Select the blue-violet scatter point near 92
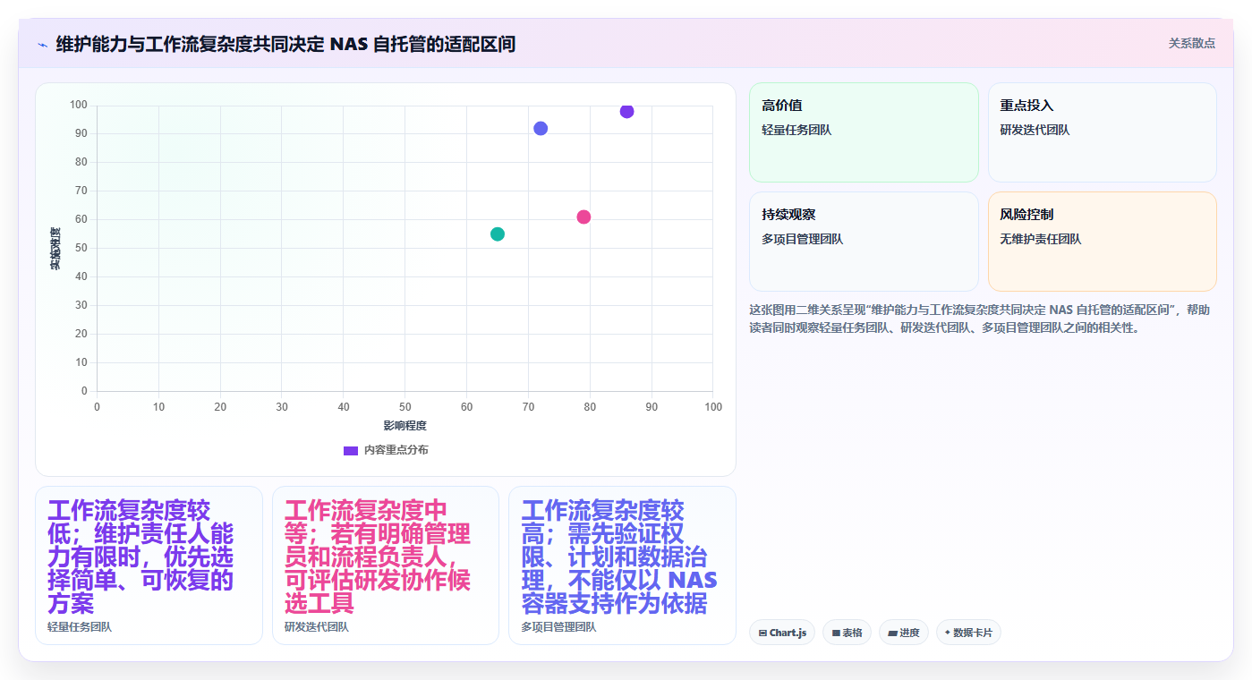The width and height of the screenshot is (1252, 680). [x=541, y=128]
